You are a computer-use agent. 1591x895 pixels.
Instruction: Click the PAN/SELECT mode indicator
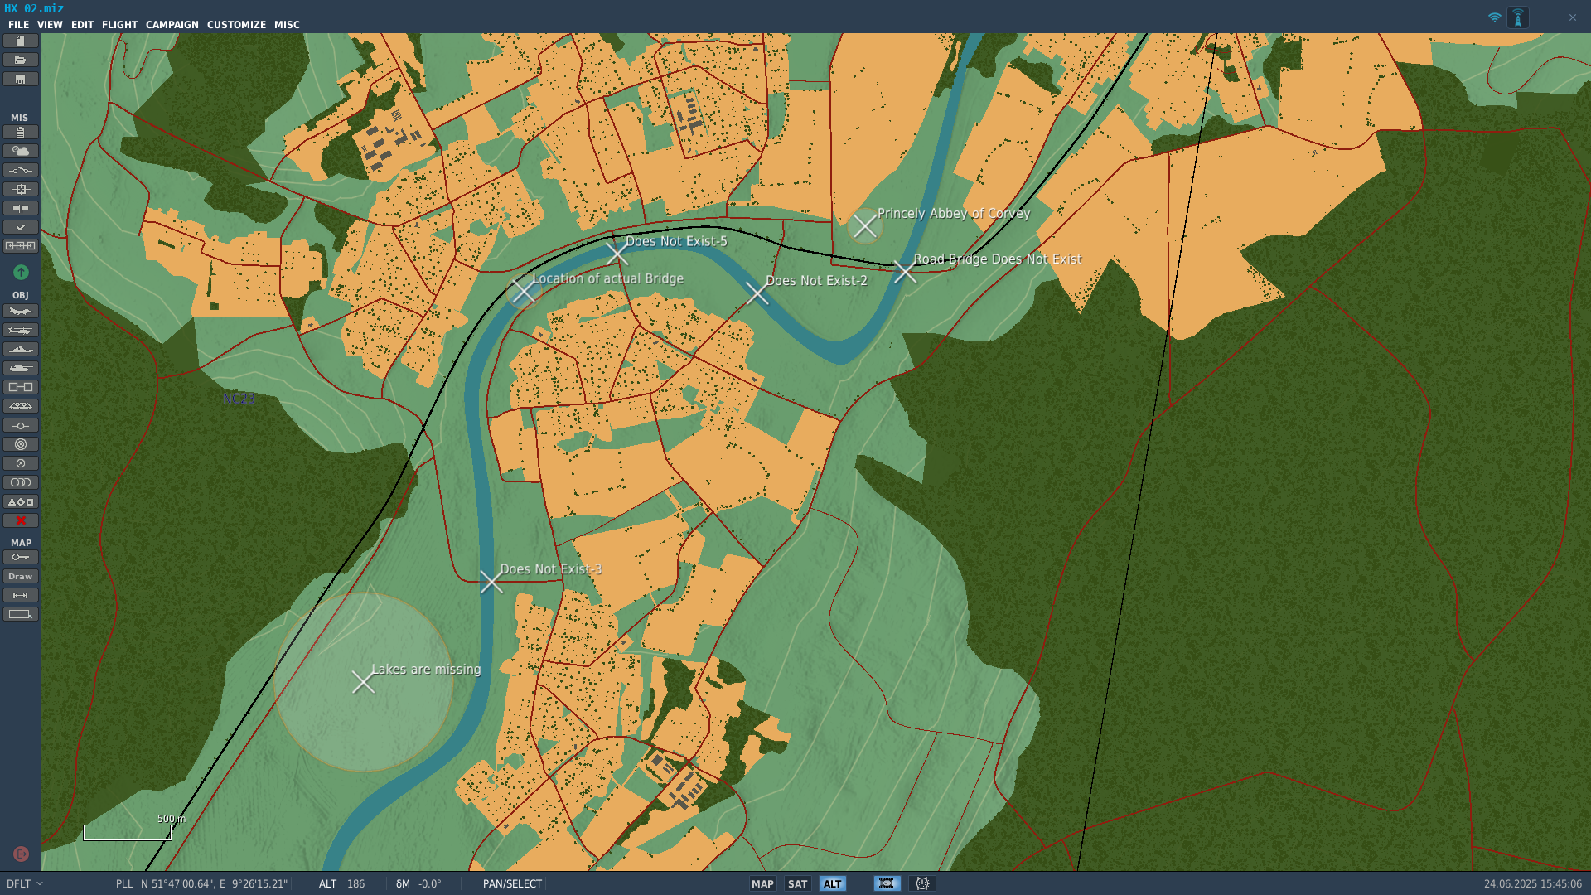coord(512,884)
